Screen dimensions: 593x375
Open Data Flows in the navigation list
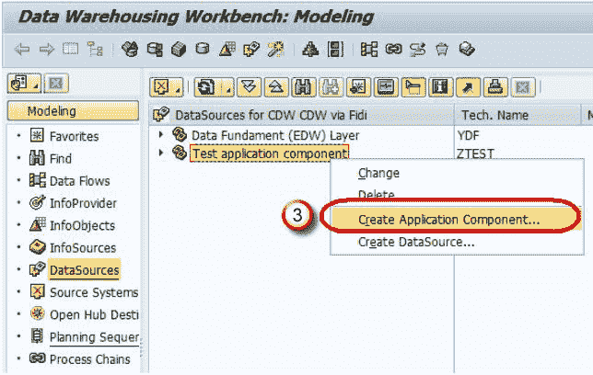click(x=80, y=181)
